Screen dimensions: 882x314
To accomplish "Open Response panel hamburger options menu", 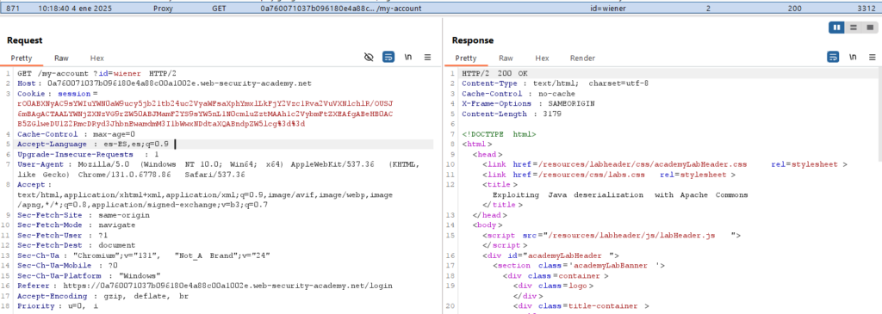I will (x=872, y=58).
